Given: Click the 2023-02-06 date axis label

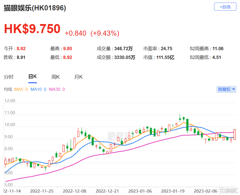Looking at the screenshot, I should pos(205,191).
